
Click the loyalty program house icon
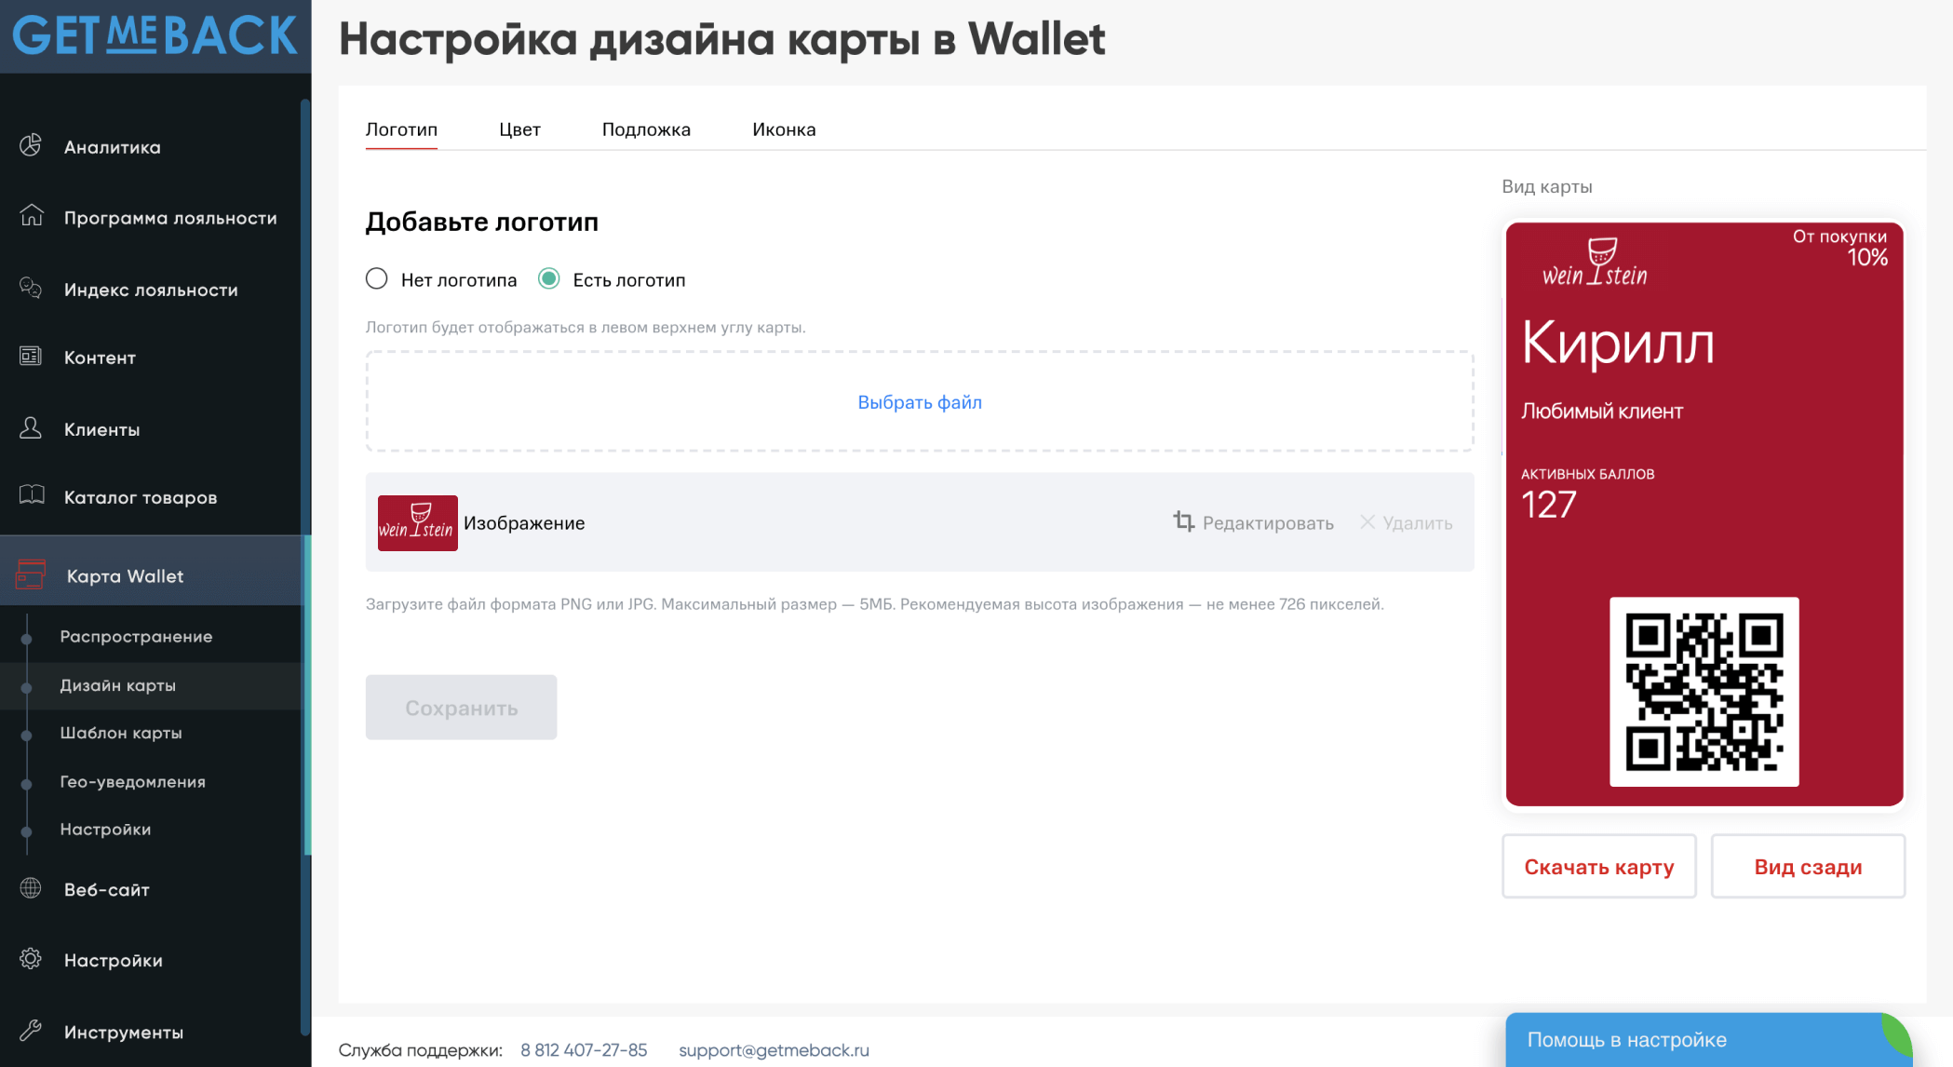32,216
